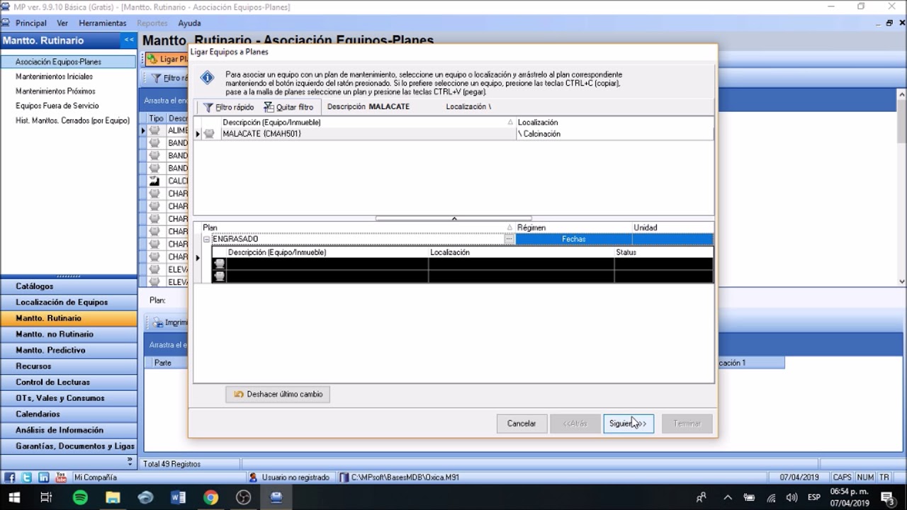Open the Localización de Equipos module
The image size is (907, 510).
click(69, 302)
